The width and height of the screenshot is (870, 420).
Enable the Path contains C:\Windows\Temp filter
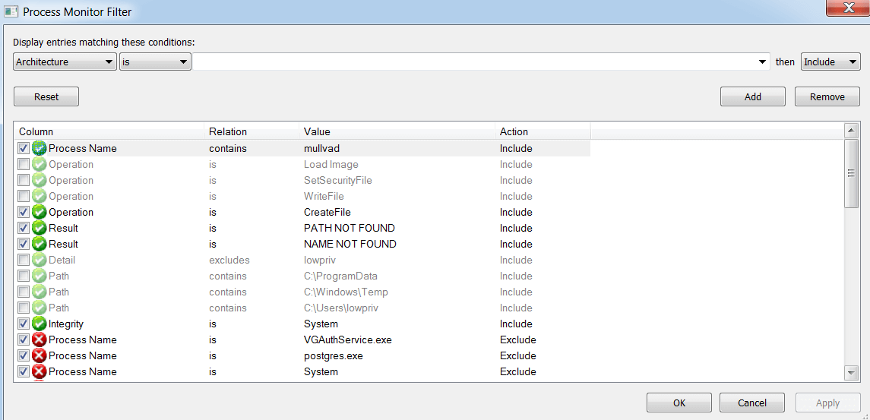[x=24, y=292]
